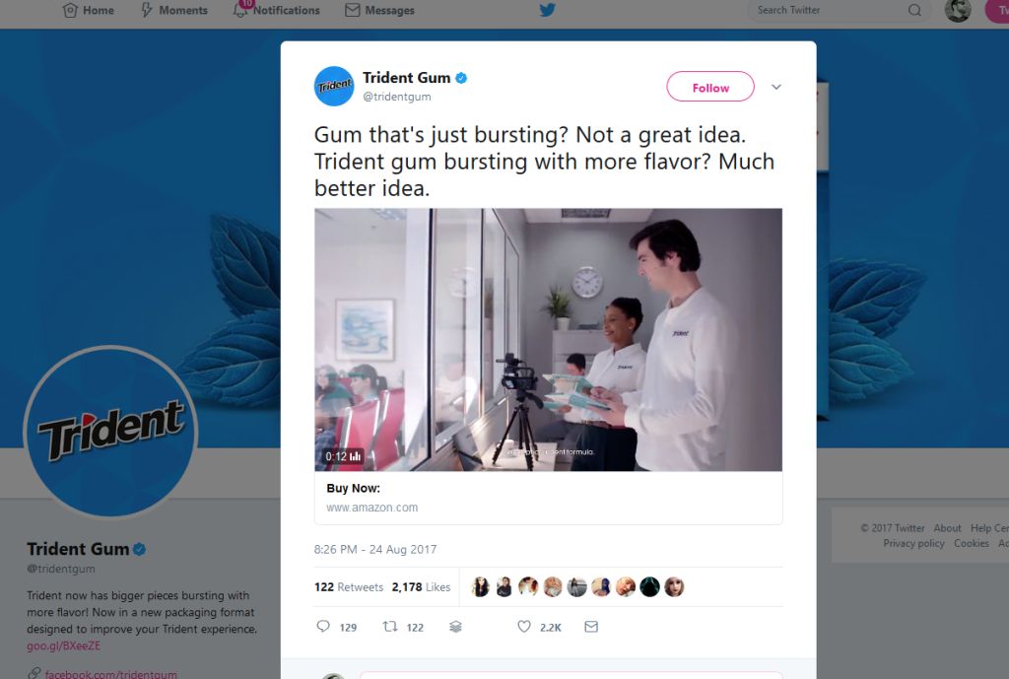Viewport: 1009px width, 679px height.
Task: Click a liker avatar thumbnail below the tweet
Action: pos(480,586)
